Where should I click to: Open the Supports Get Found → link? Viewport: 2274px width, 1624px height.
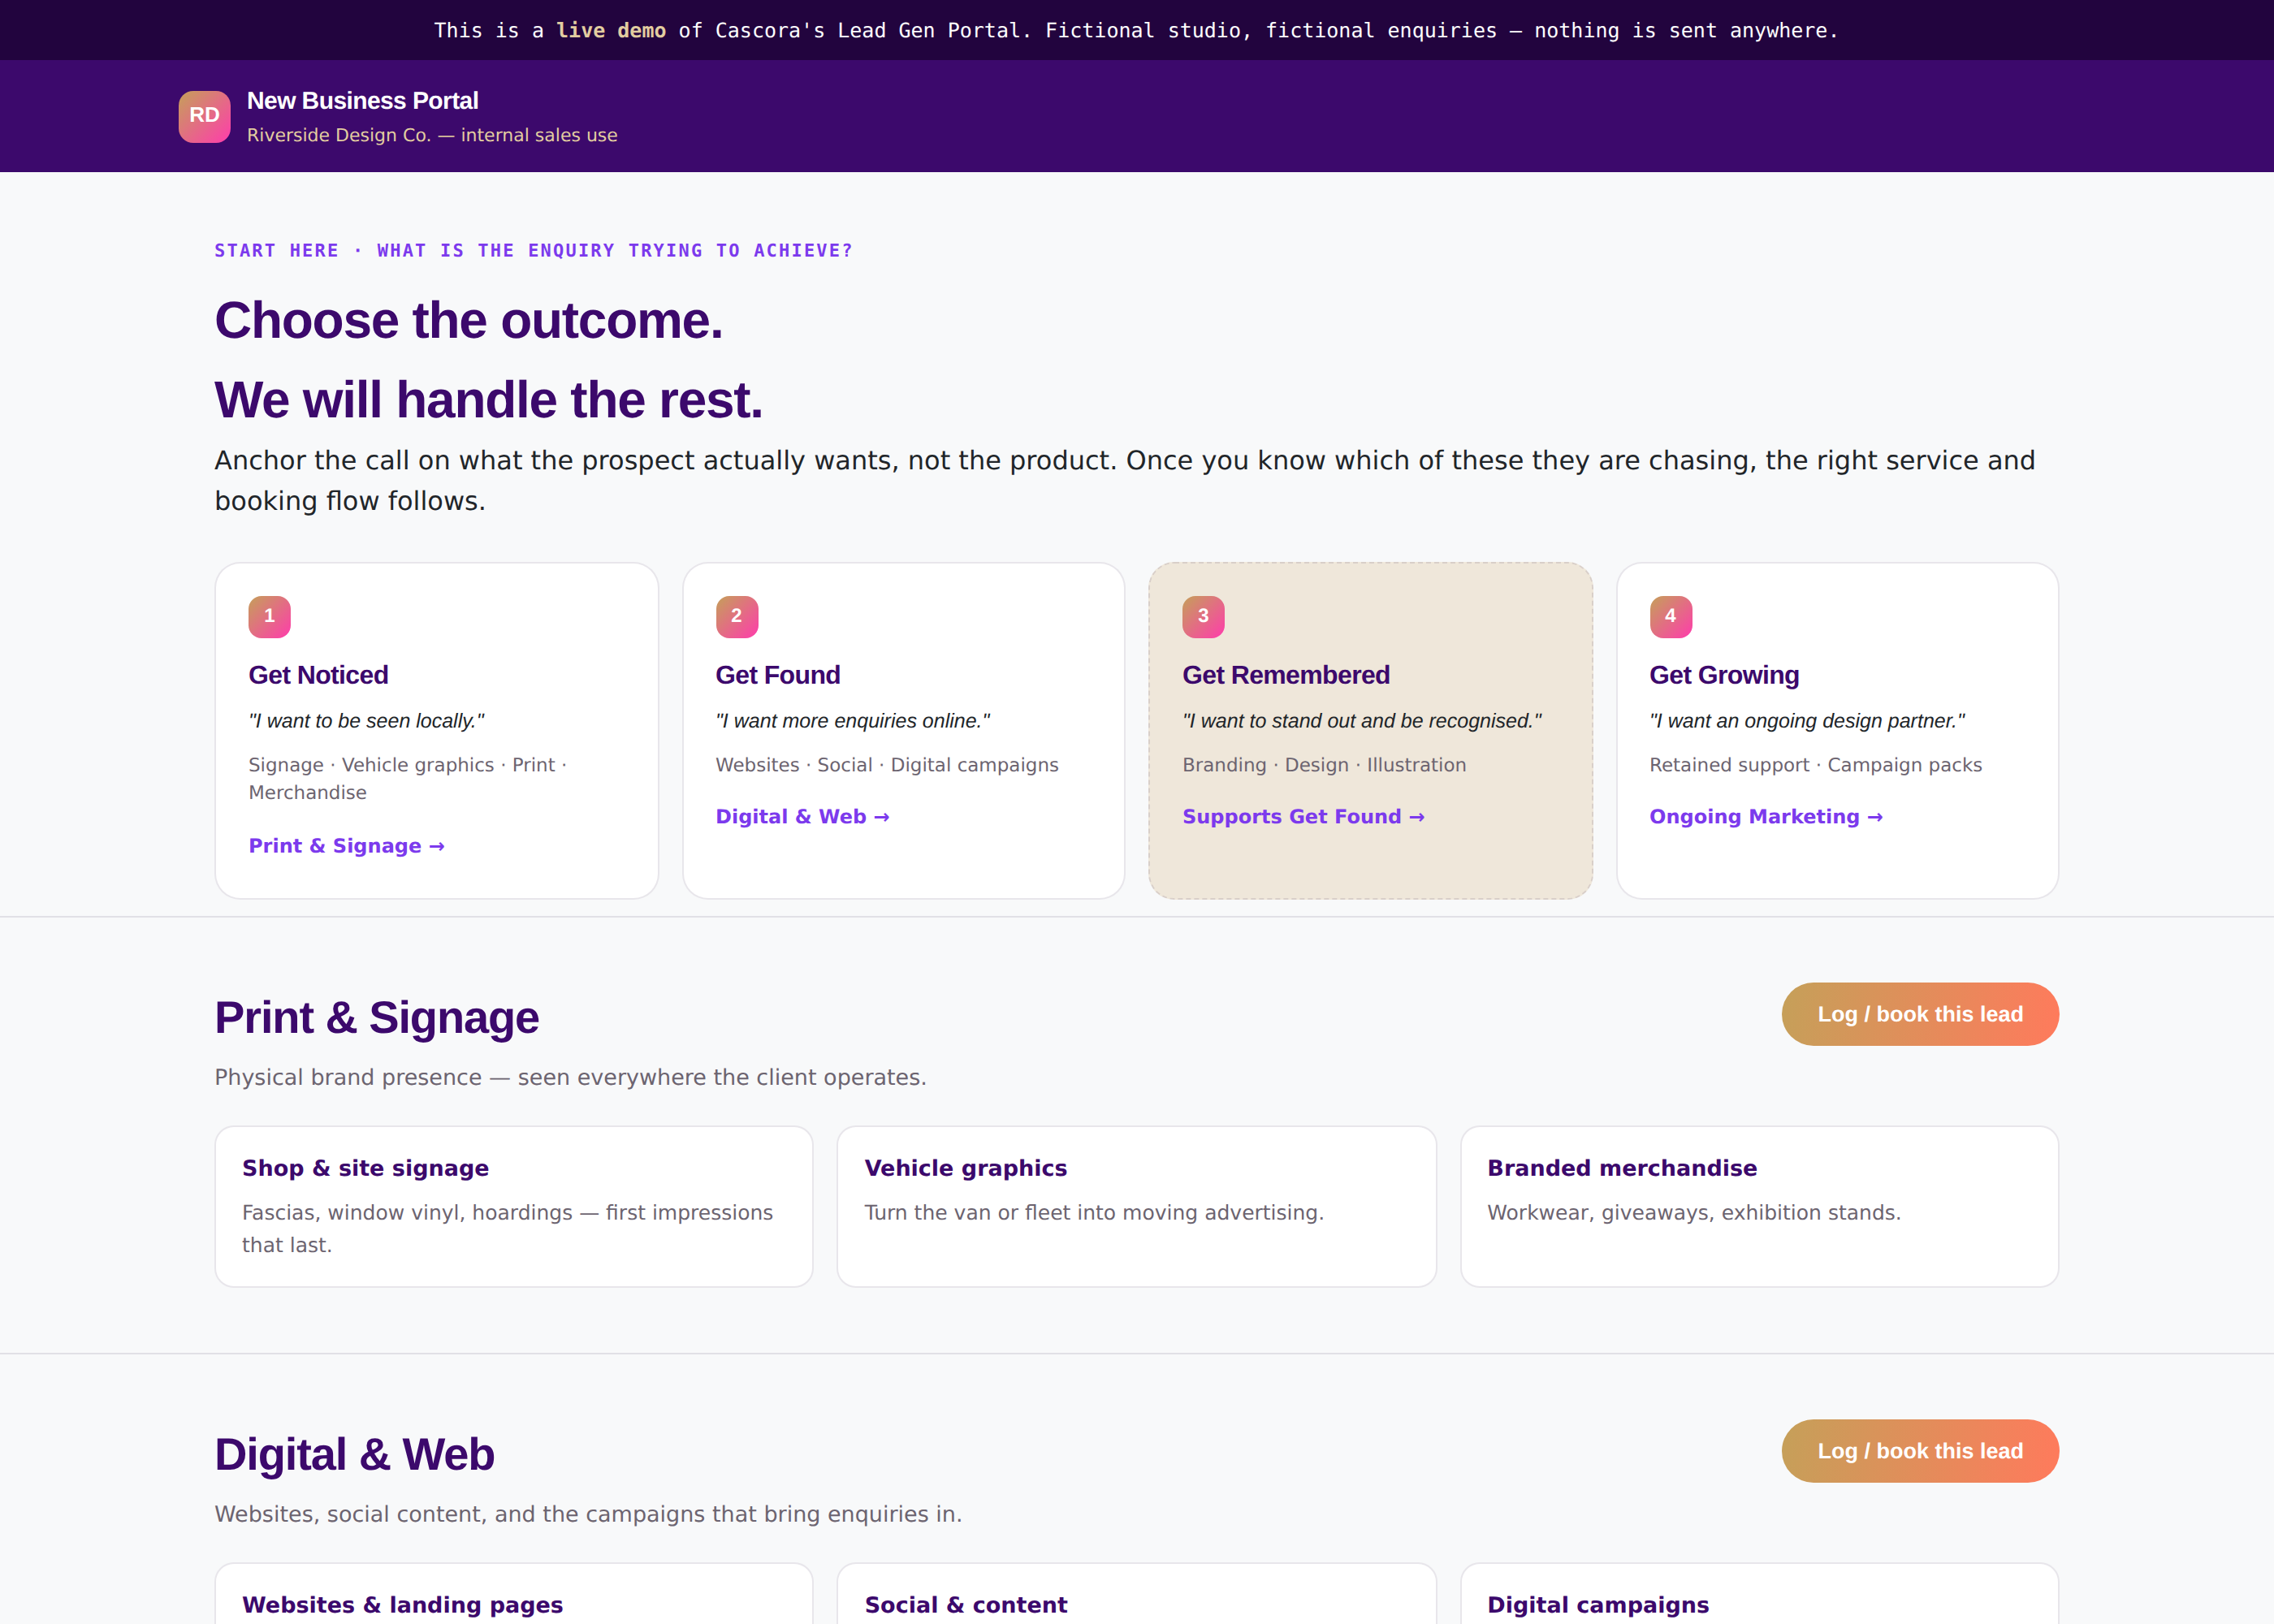[x=1303, y=817]
